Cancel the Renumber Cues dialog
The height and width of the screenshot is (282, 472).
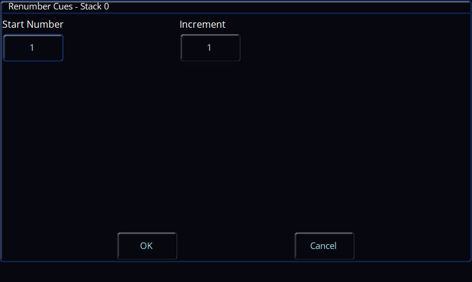[x=324, y=245]
